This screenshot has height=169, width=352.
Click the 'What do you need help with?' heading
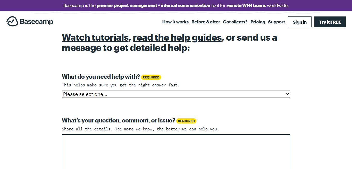101,77
